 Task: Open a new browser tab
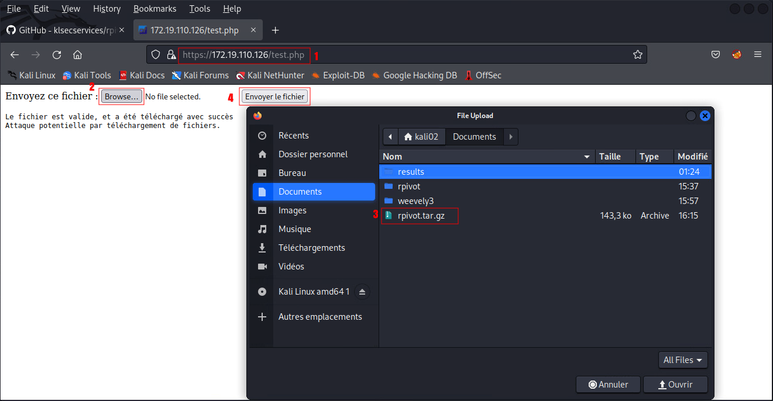(x=276, y=30)
